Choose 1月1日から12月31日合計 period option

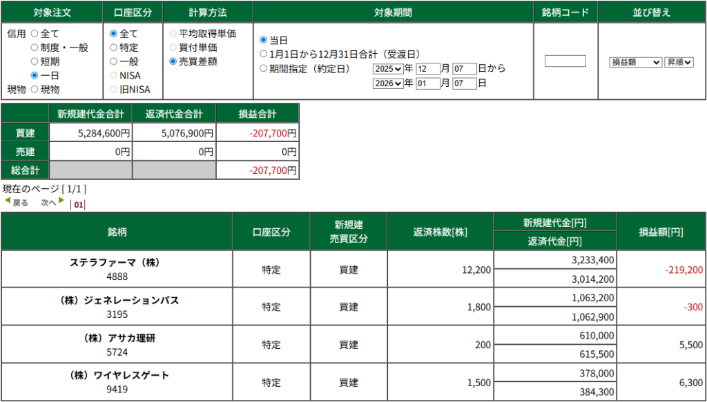pos(263,54)
